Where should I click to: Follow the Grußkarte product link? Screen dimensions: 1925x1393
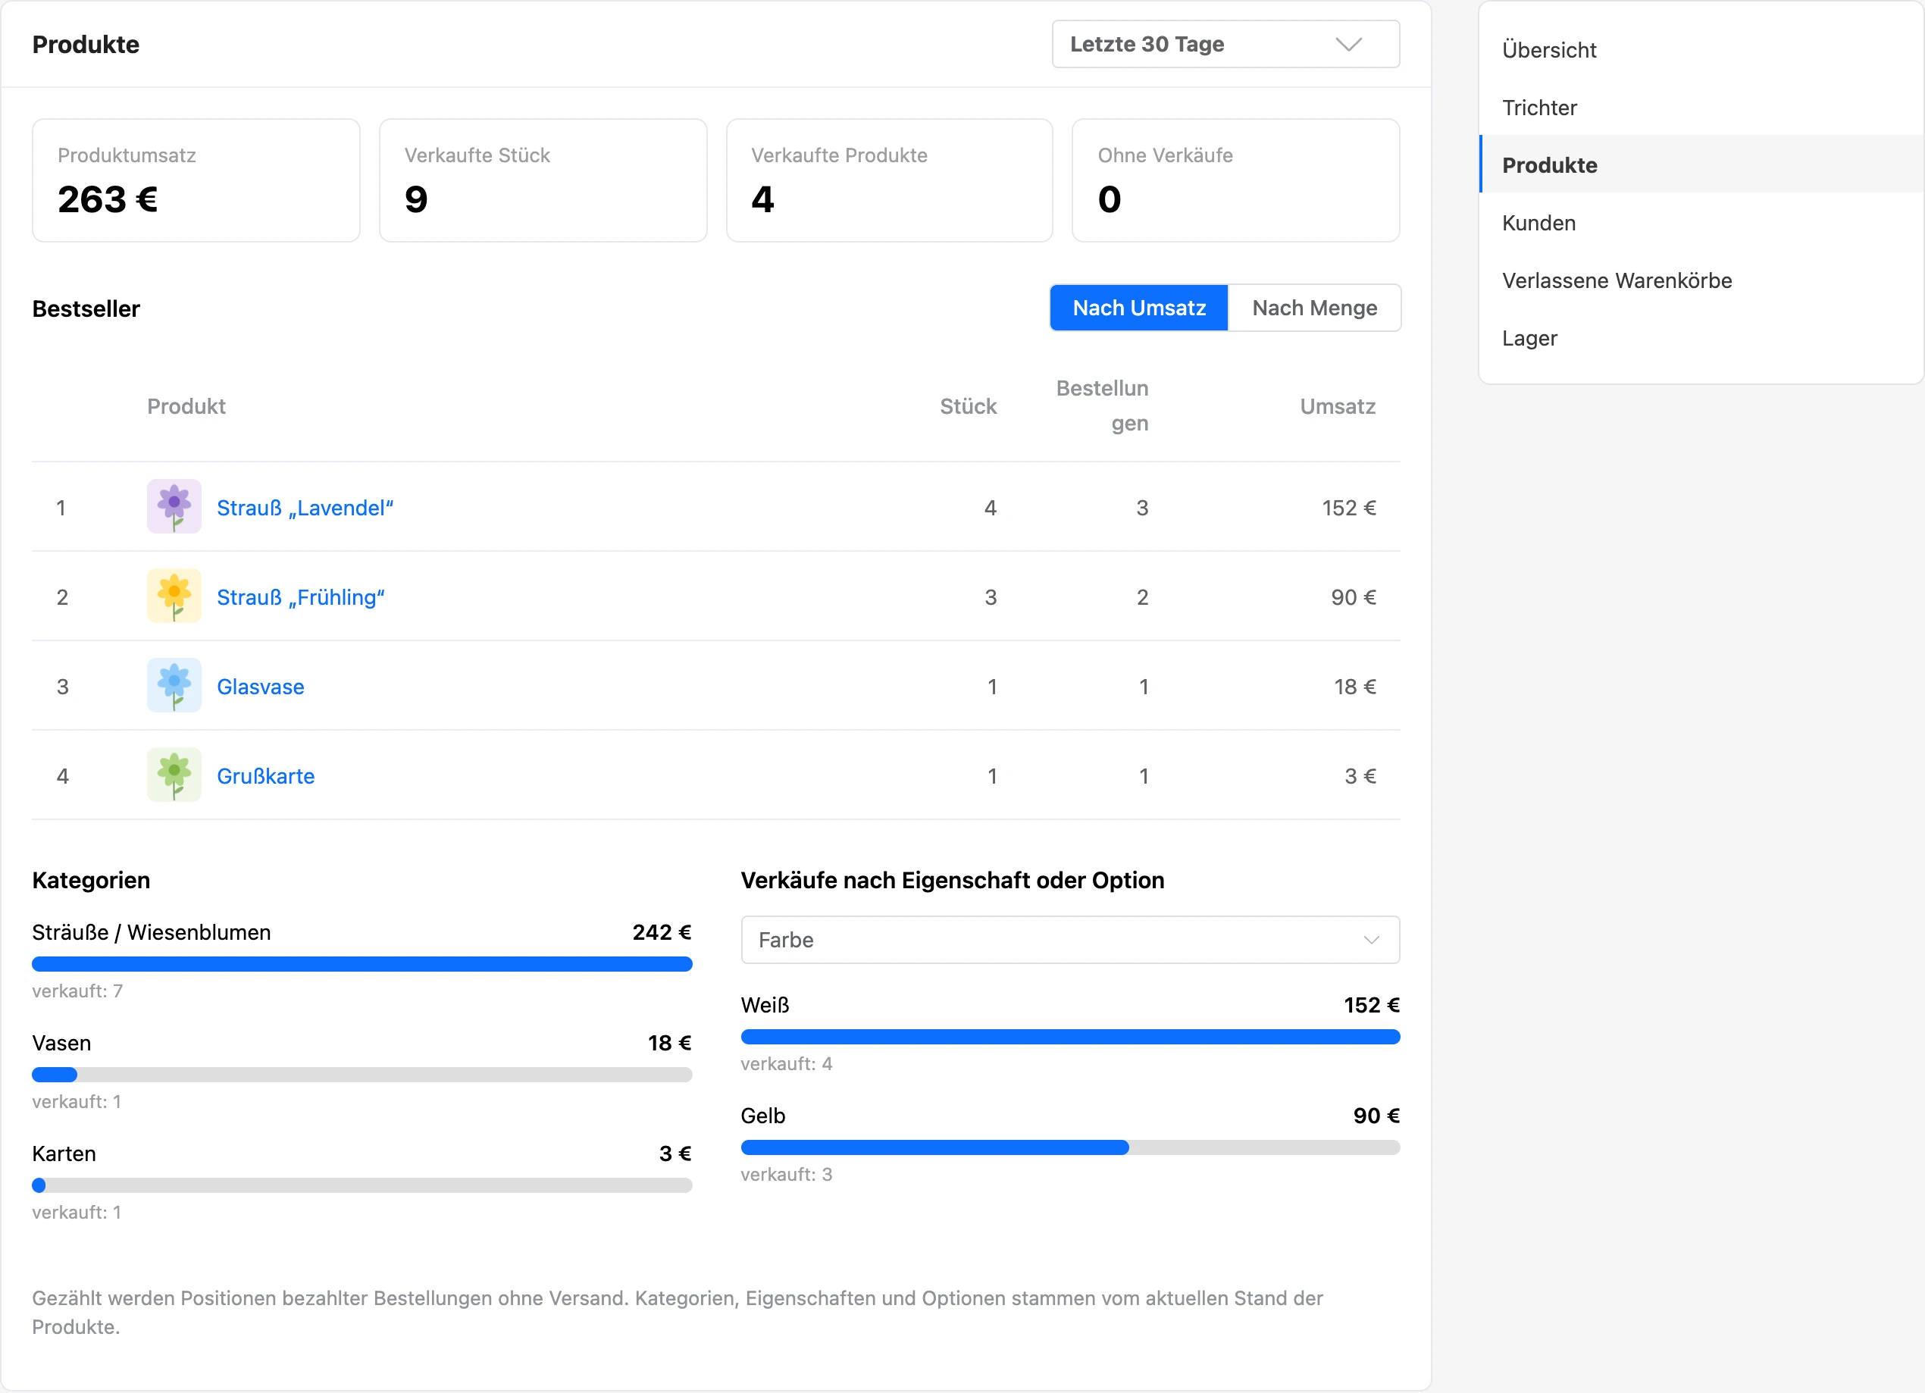[x=266, y=776]
